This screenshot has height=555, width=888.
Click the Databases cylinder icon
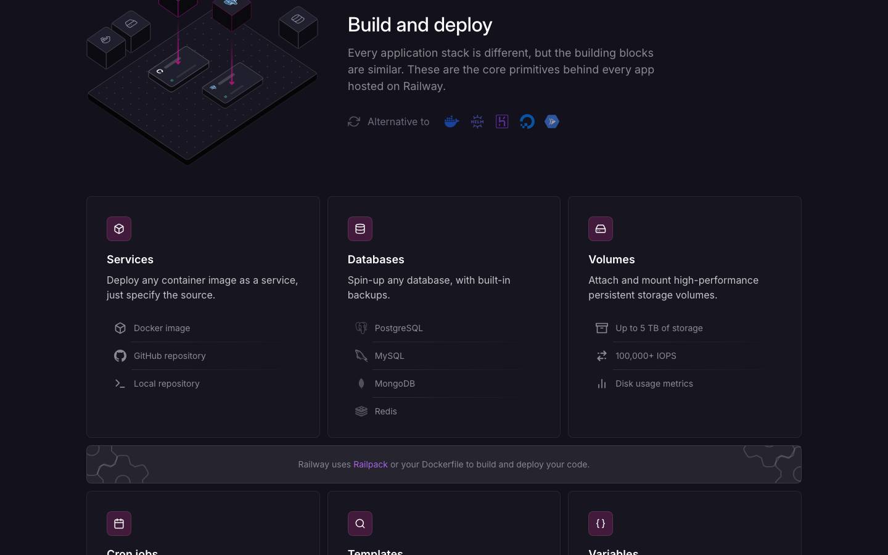click(x=360, y=229)
